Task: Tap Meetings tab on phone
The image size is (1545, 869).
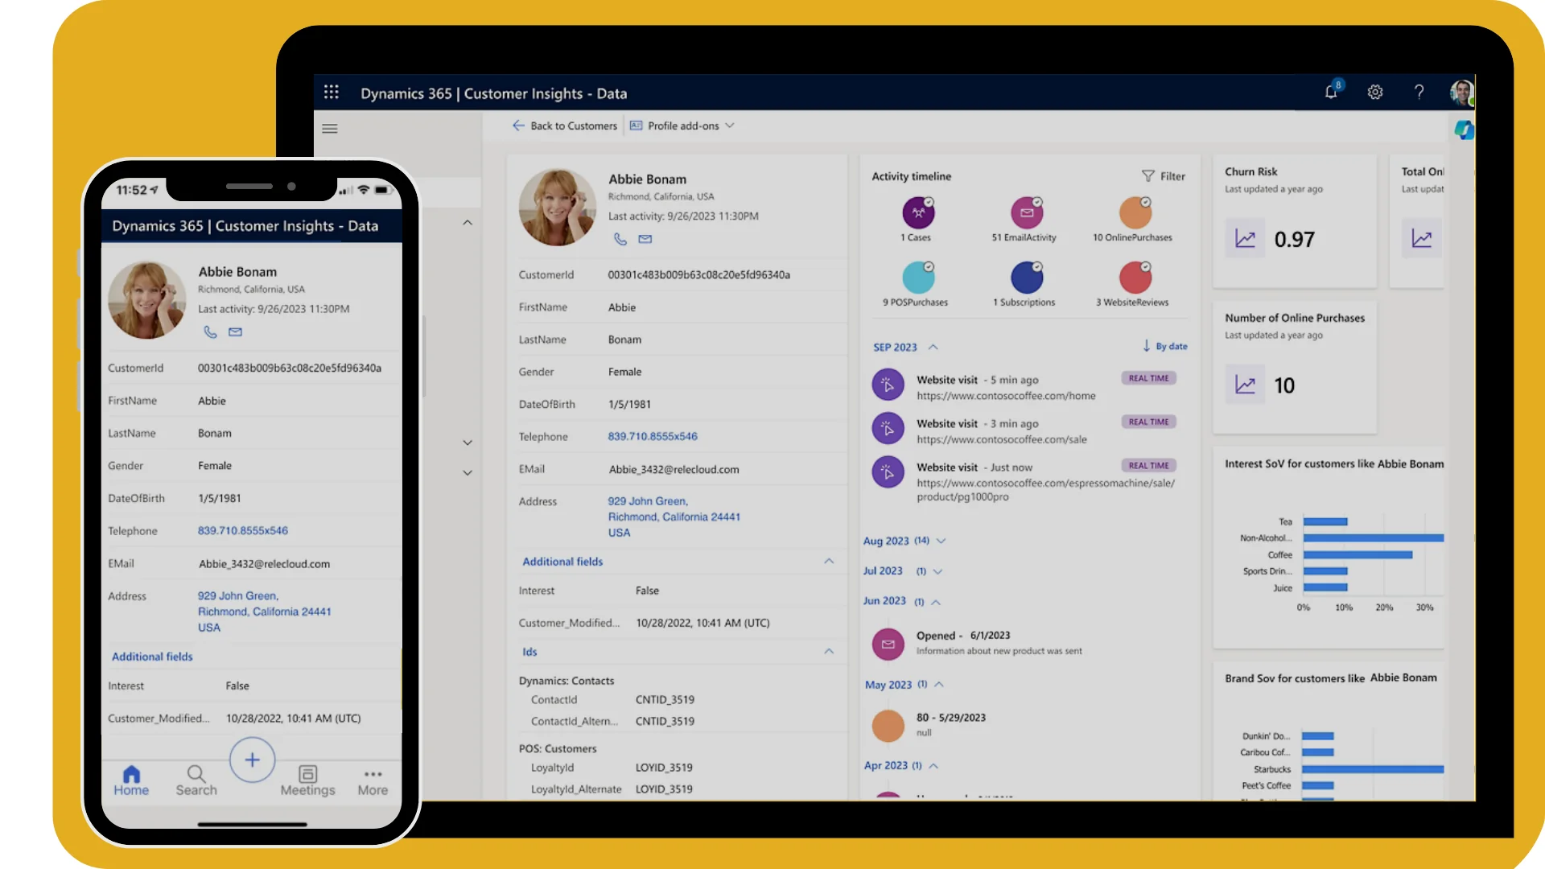Action: (307, 780)
